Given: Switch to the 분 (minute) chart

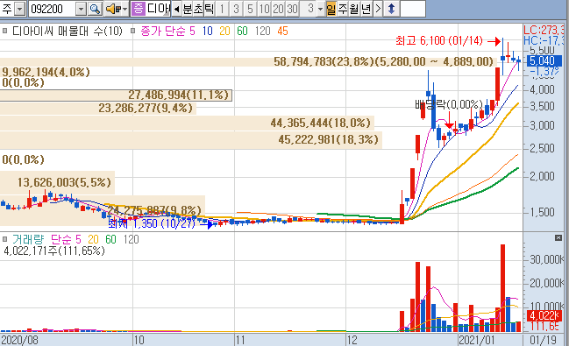Looking at the screenshot, I should coord(188,9).
